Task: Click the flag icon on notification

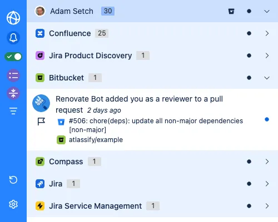Action: click(x=41, y=122)
